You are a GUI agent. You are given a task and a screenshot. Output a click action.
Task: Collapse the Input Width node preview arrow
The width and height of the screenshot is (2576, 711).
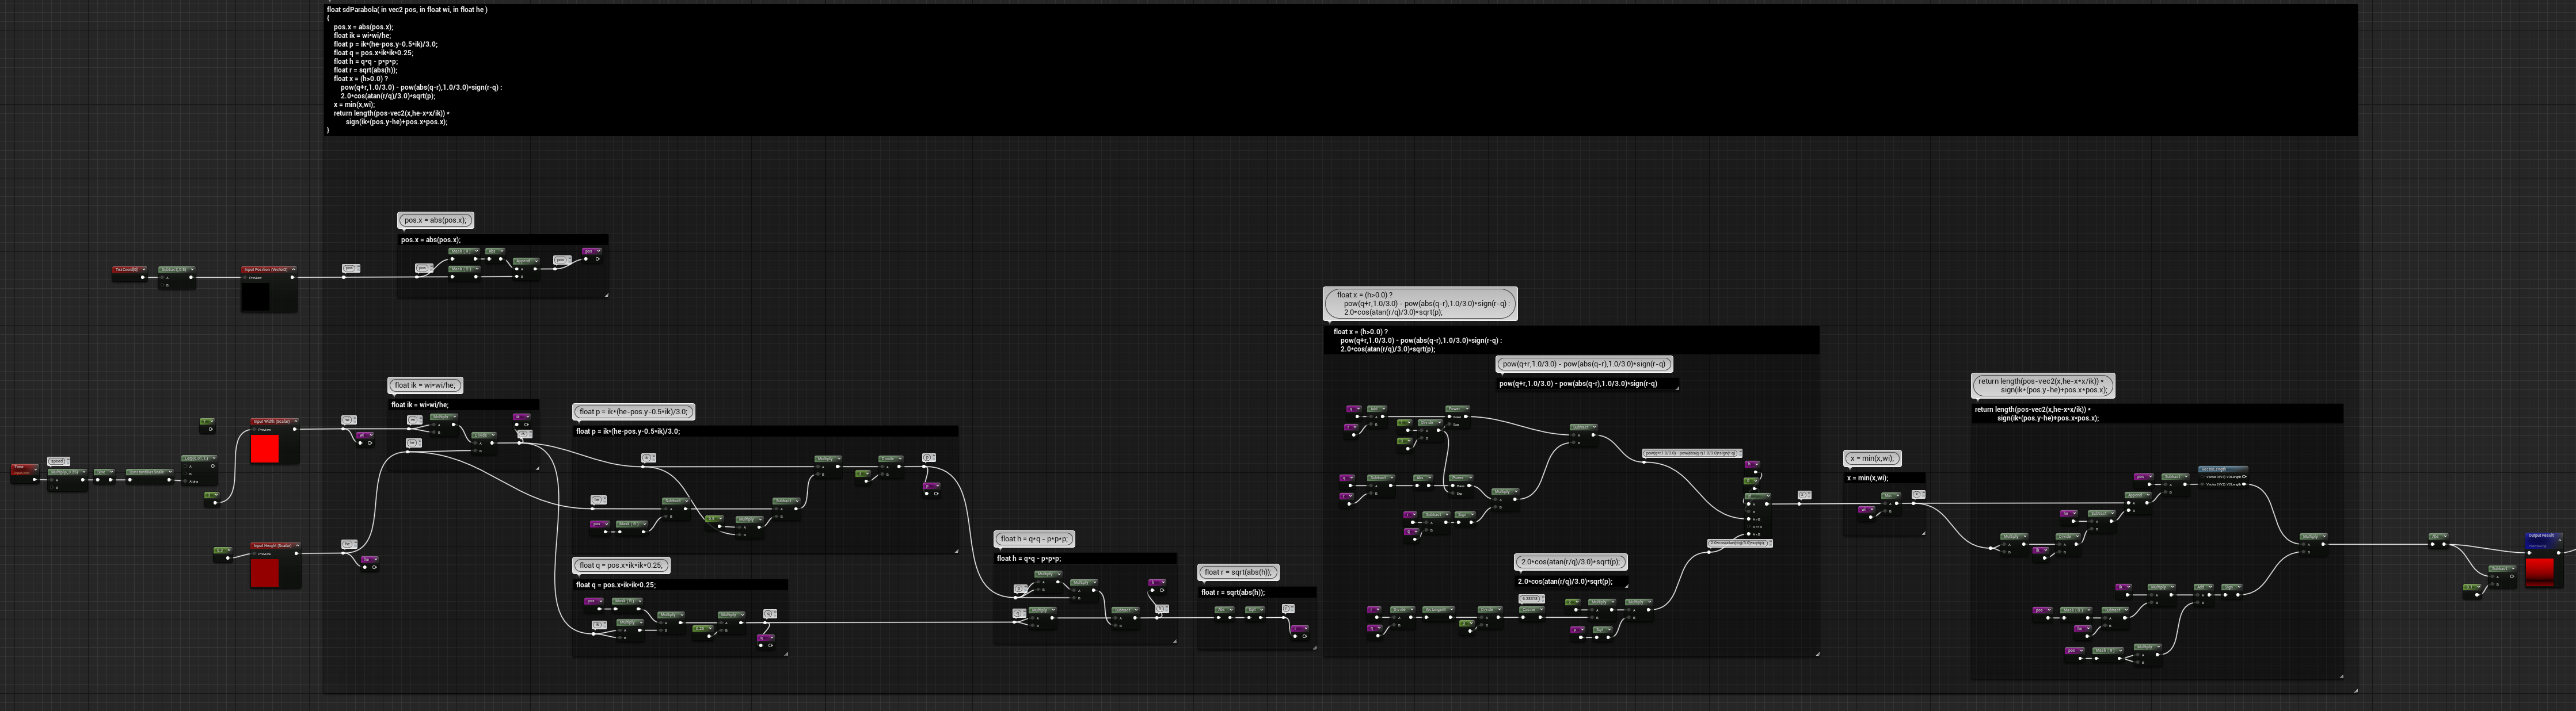click(x=296, y=421)
